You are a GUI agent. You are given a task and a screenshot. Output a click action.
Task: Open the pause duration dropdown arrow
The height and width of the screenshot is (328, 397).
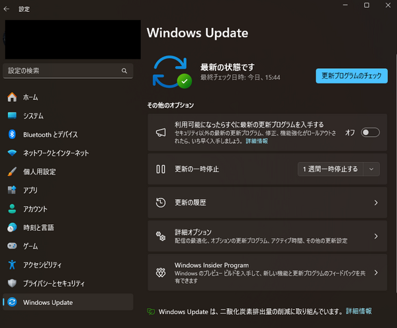[371, 169]
